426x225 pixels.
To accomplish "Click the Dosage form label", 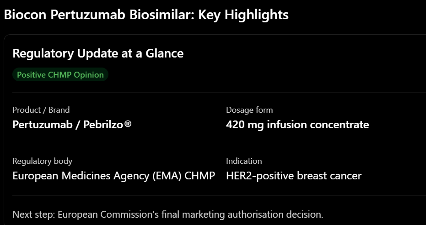I will [x=249, y=110].
